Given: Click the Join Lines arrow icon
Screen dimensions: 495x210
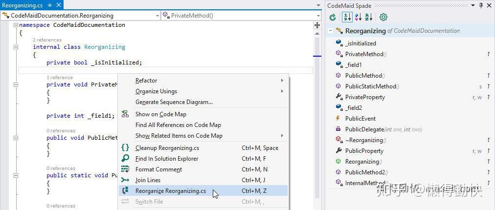Looking at the screenshot, I should (125, 180).
